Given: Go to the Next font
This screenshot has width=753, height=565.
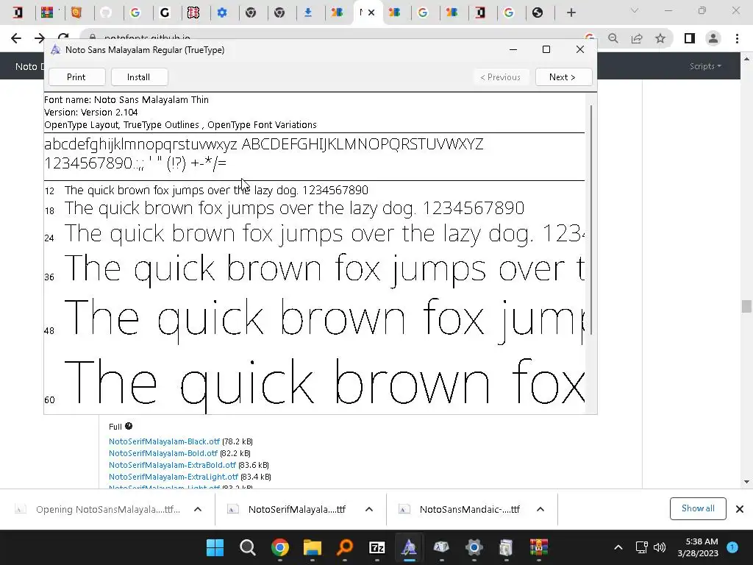Looking at the screenshot, I should tap(563, 77).
